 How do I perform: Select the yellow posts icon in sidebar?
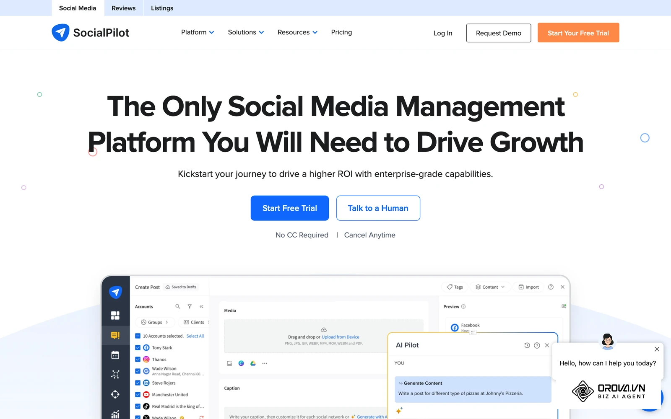click(x=115, y=335)
